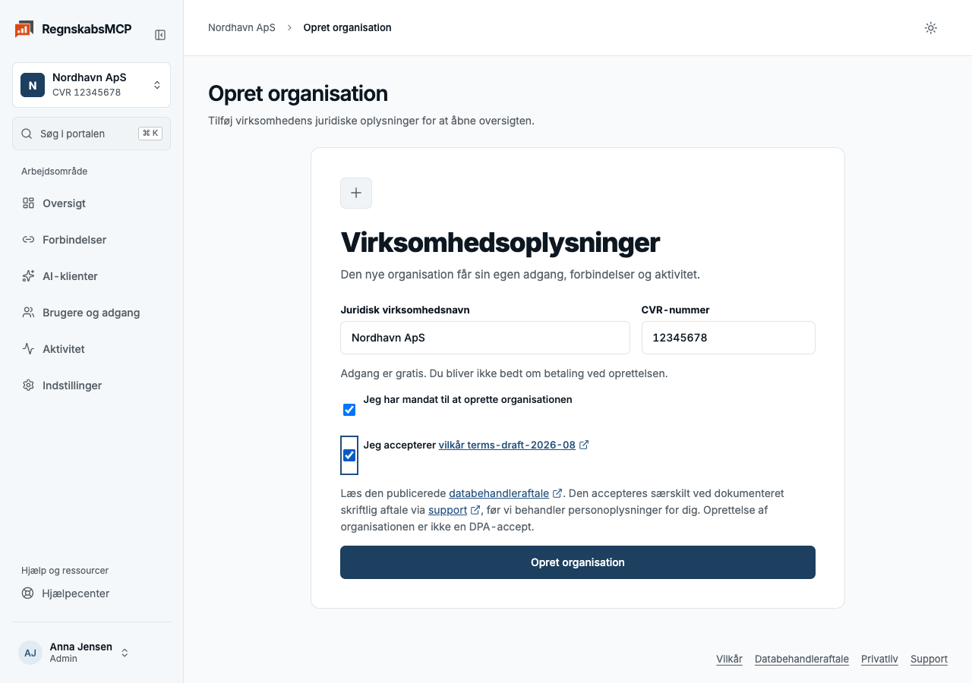Click the Oversigt grid icon
The image size is (972, 683).
pos(28,203)
